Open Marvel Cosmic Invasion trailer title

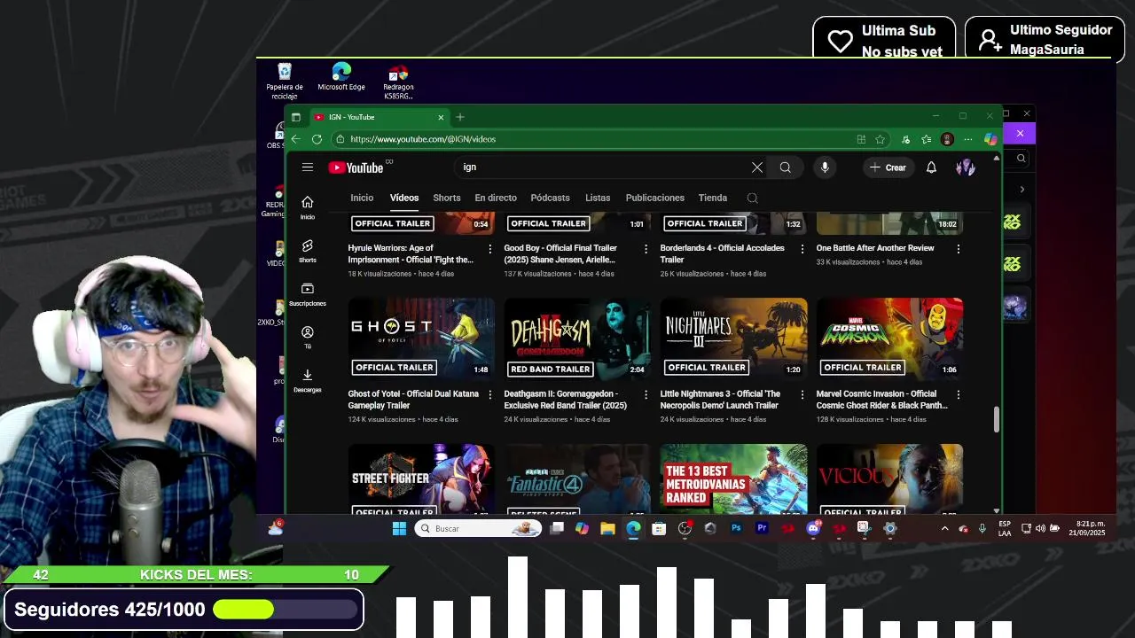click(x=882, y=400)
